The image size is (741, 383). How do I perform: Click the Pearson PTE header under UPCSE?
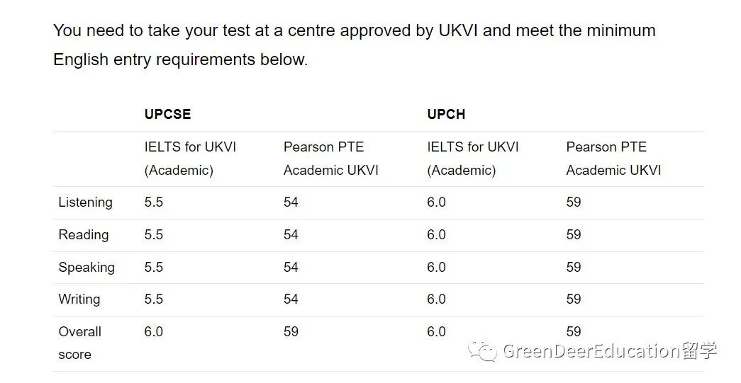pyautogui.click(x=330, y=159)
